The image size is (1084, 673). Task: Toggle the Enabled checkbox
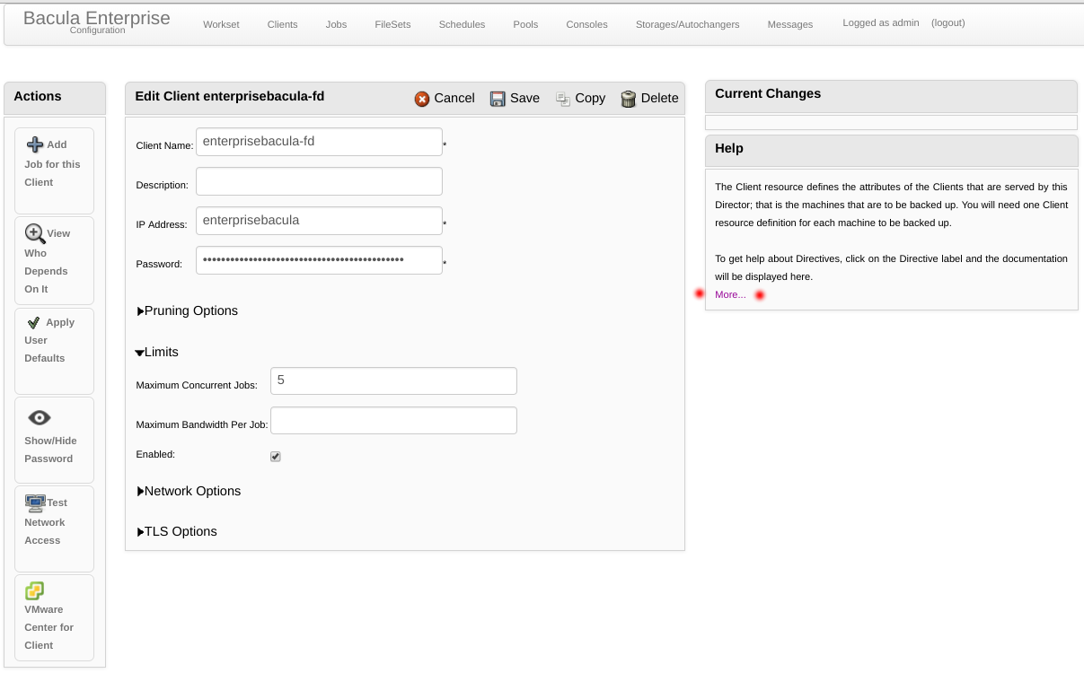(x=276, y=456)
